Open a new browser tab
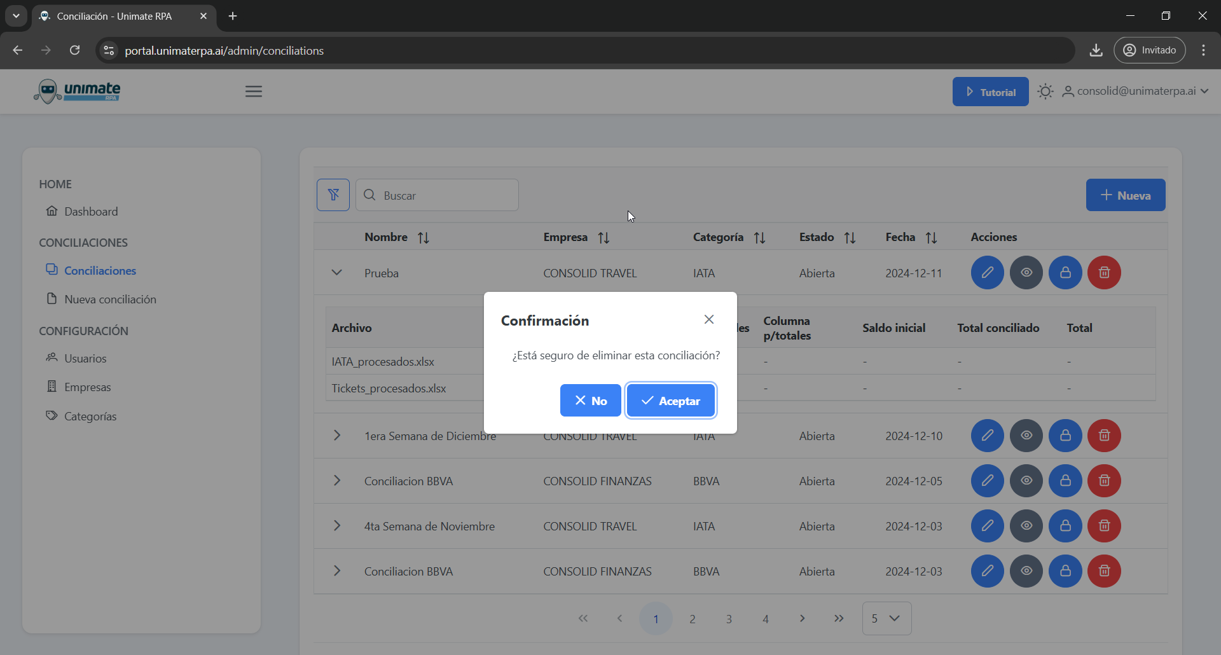This screenshot has width=1221, height=655. (233, 16)
